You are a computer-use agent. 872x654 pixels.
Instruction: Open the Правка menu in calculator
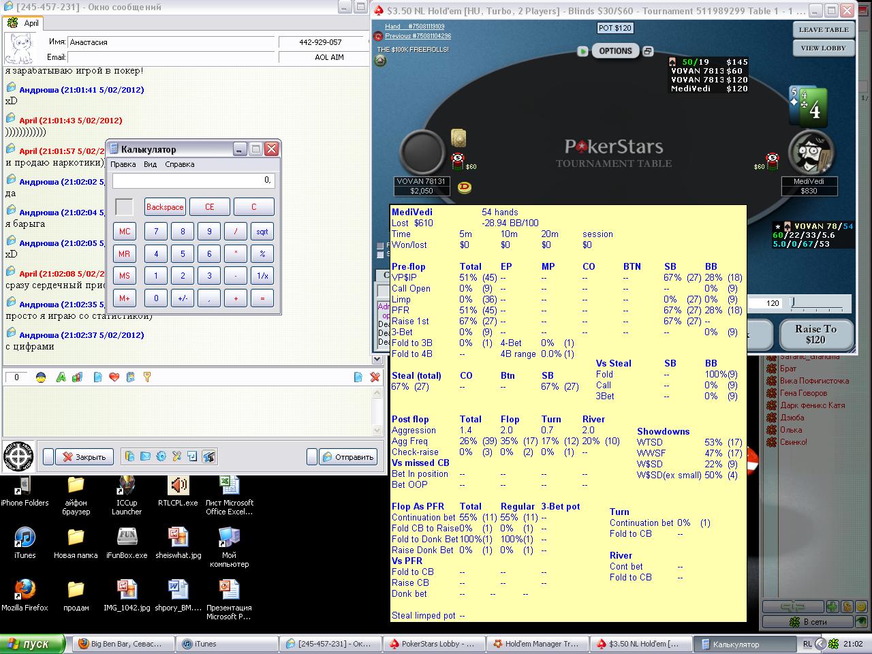click(x=123, y=164)
